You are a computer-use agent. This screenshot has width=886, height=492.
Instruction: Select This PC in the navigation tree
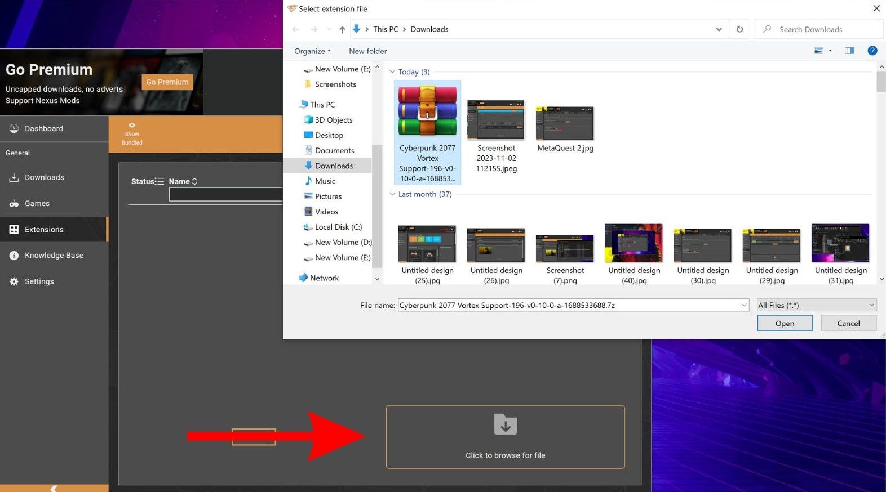[318, 105]
